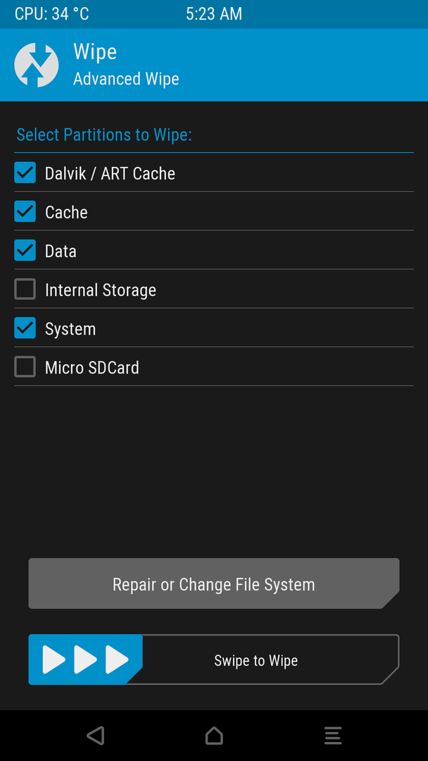The image size is (428, 761).
Task: Tap the back navigation triangle icon
Action: [x=96, y=735]
